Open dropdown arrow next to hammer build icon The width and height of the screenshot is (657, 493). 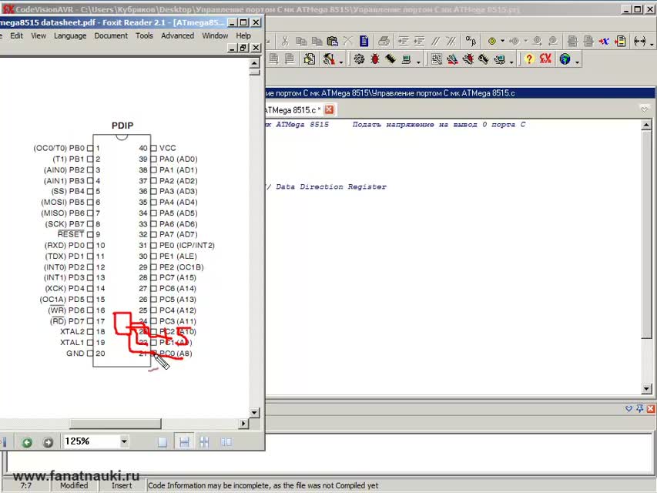click(x=341, y=62)
